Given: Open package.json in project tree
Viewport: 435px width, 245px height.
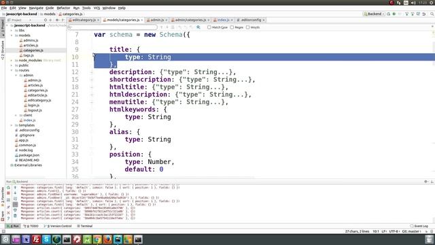Looking at the screenshot, I should [29, 155].
